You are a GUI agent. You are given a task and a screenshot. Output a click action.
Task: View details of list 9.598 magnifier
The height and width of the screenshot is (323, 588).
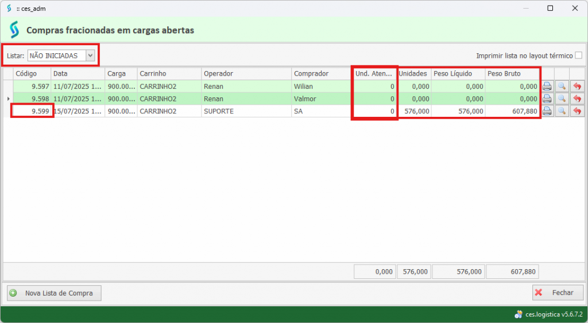(562, 99)
